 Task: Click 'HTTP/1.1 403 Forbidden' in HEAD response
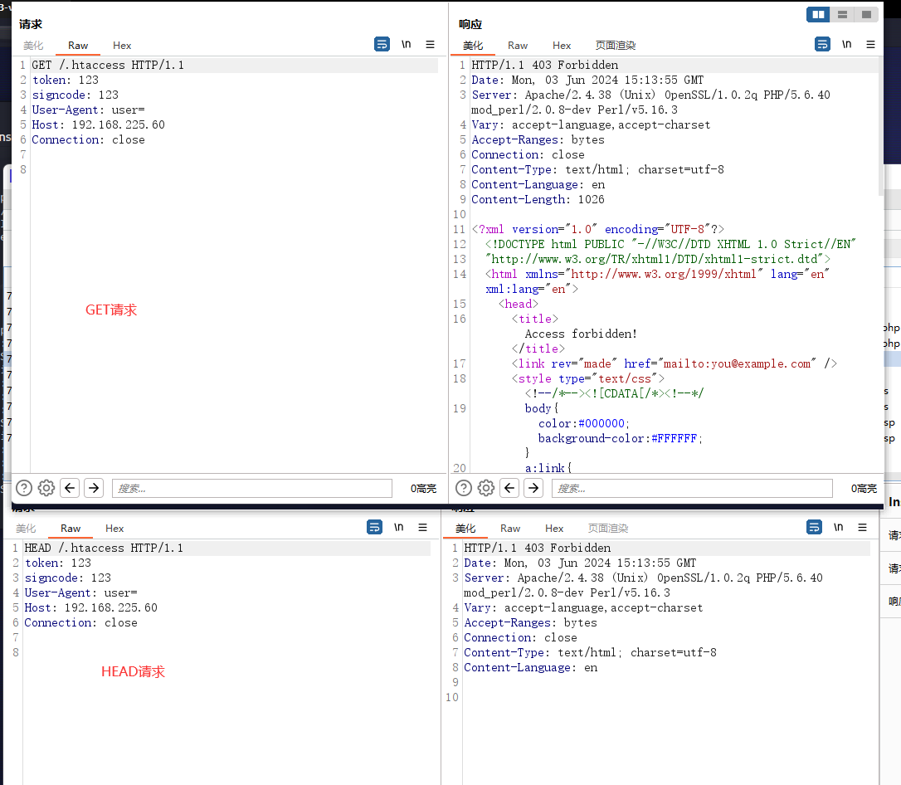tap(538, 548)
